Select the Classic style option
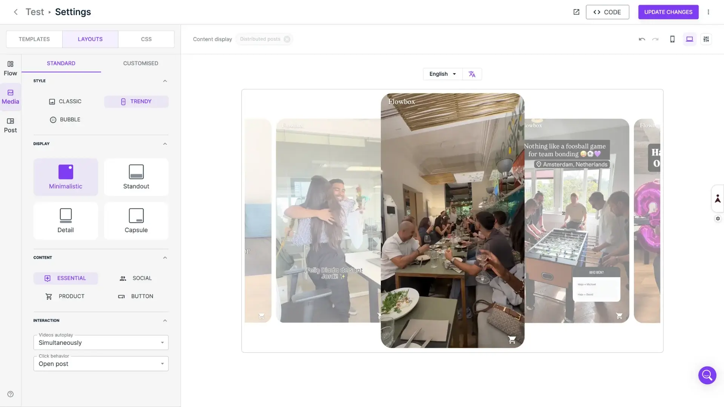The height and width of the screenshot is (407, 724). 65,101
